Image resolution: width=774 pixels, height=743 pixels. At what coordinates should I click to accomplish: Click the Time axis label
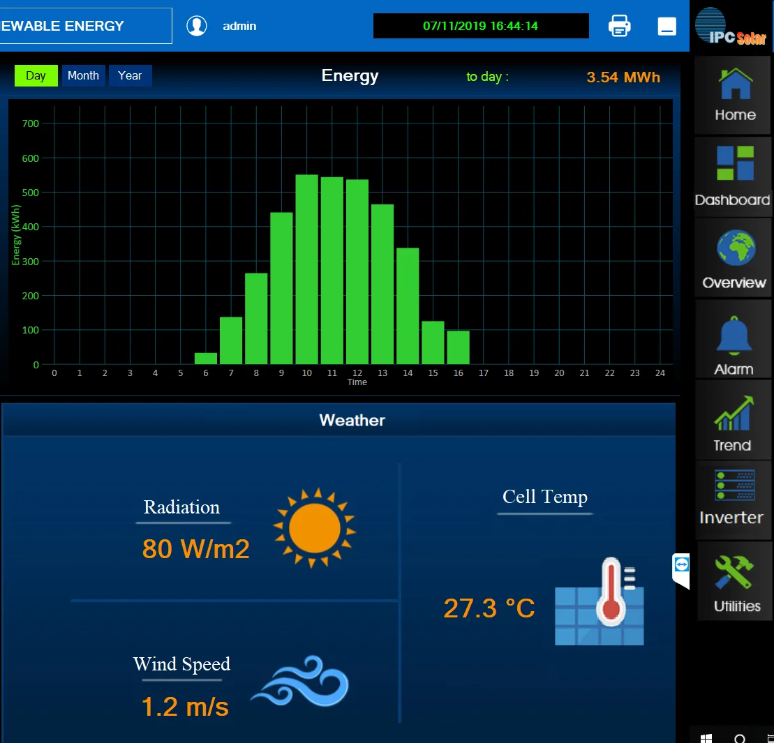point(357,382)
